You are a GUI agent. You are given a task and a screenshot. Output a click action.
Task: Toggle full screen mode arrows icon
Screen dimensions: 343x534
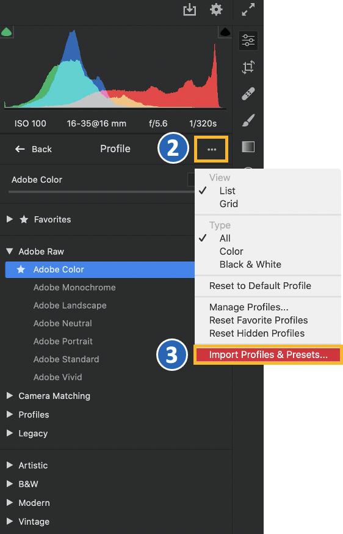248,10
